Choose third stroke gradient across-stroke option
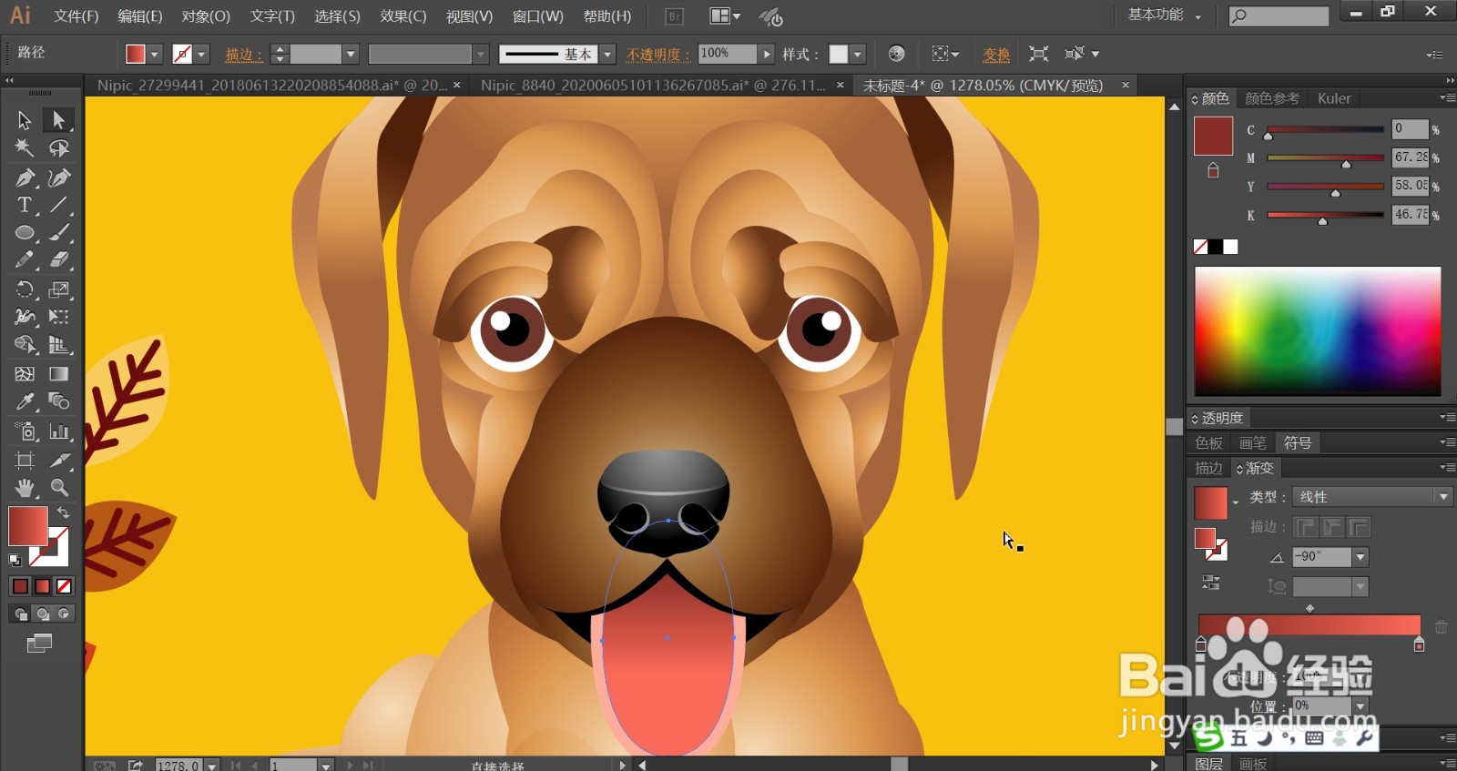1457x771 pixels. pos(1359,527)
